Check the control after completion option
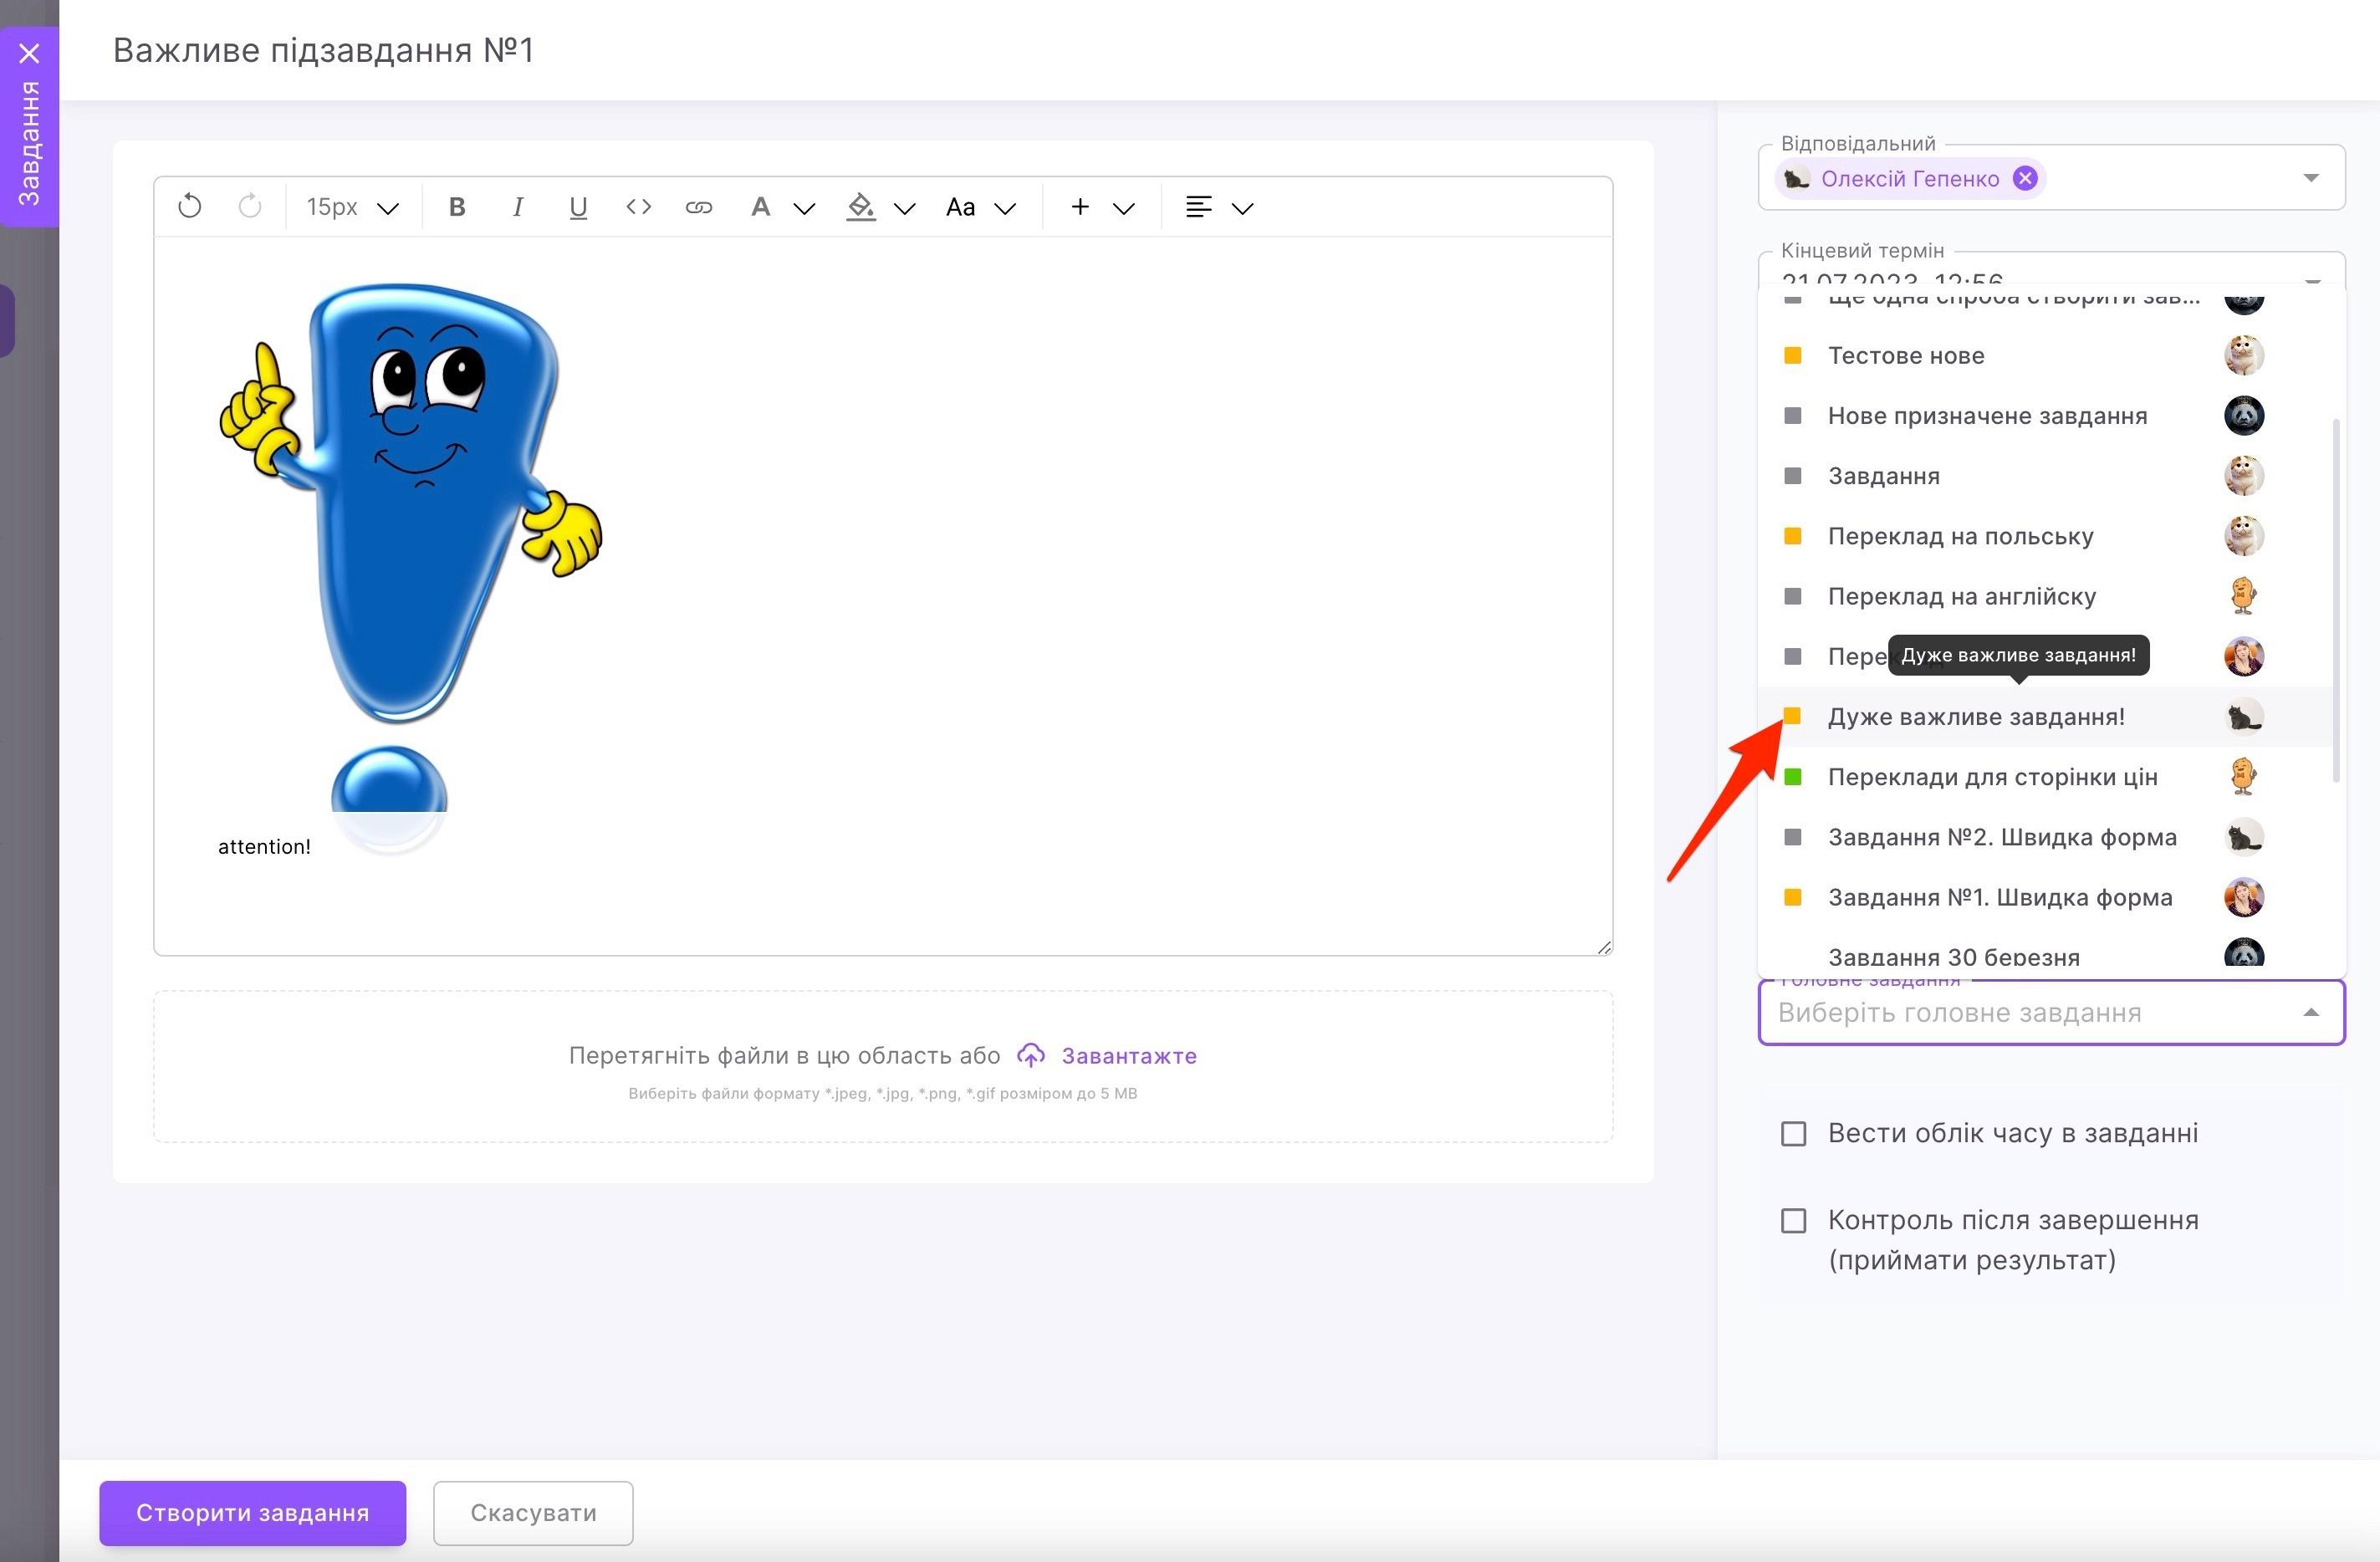 pyautogui.click(x=1793, y=1220)
